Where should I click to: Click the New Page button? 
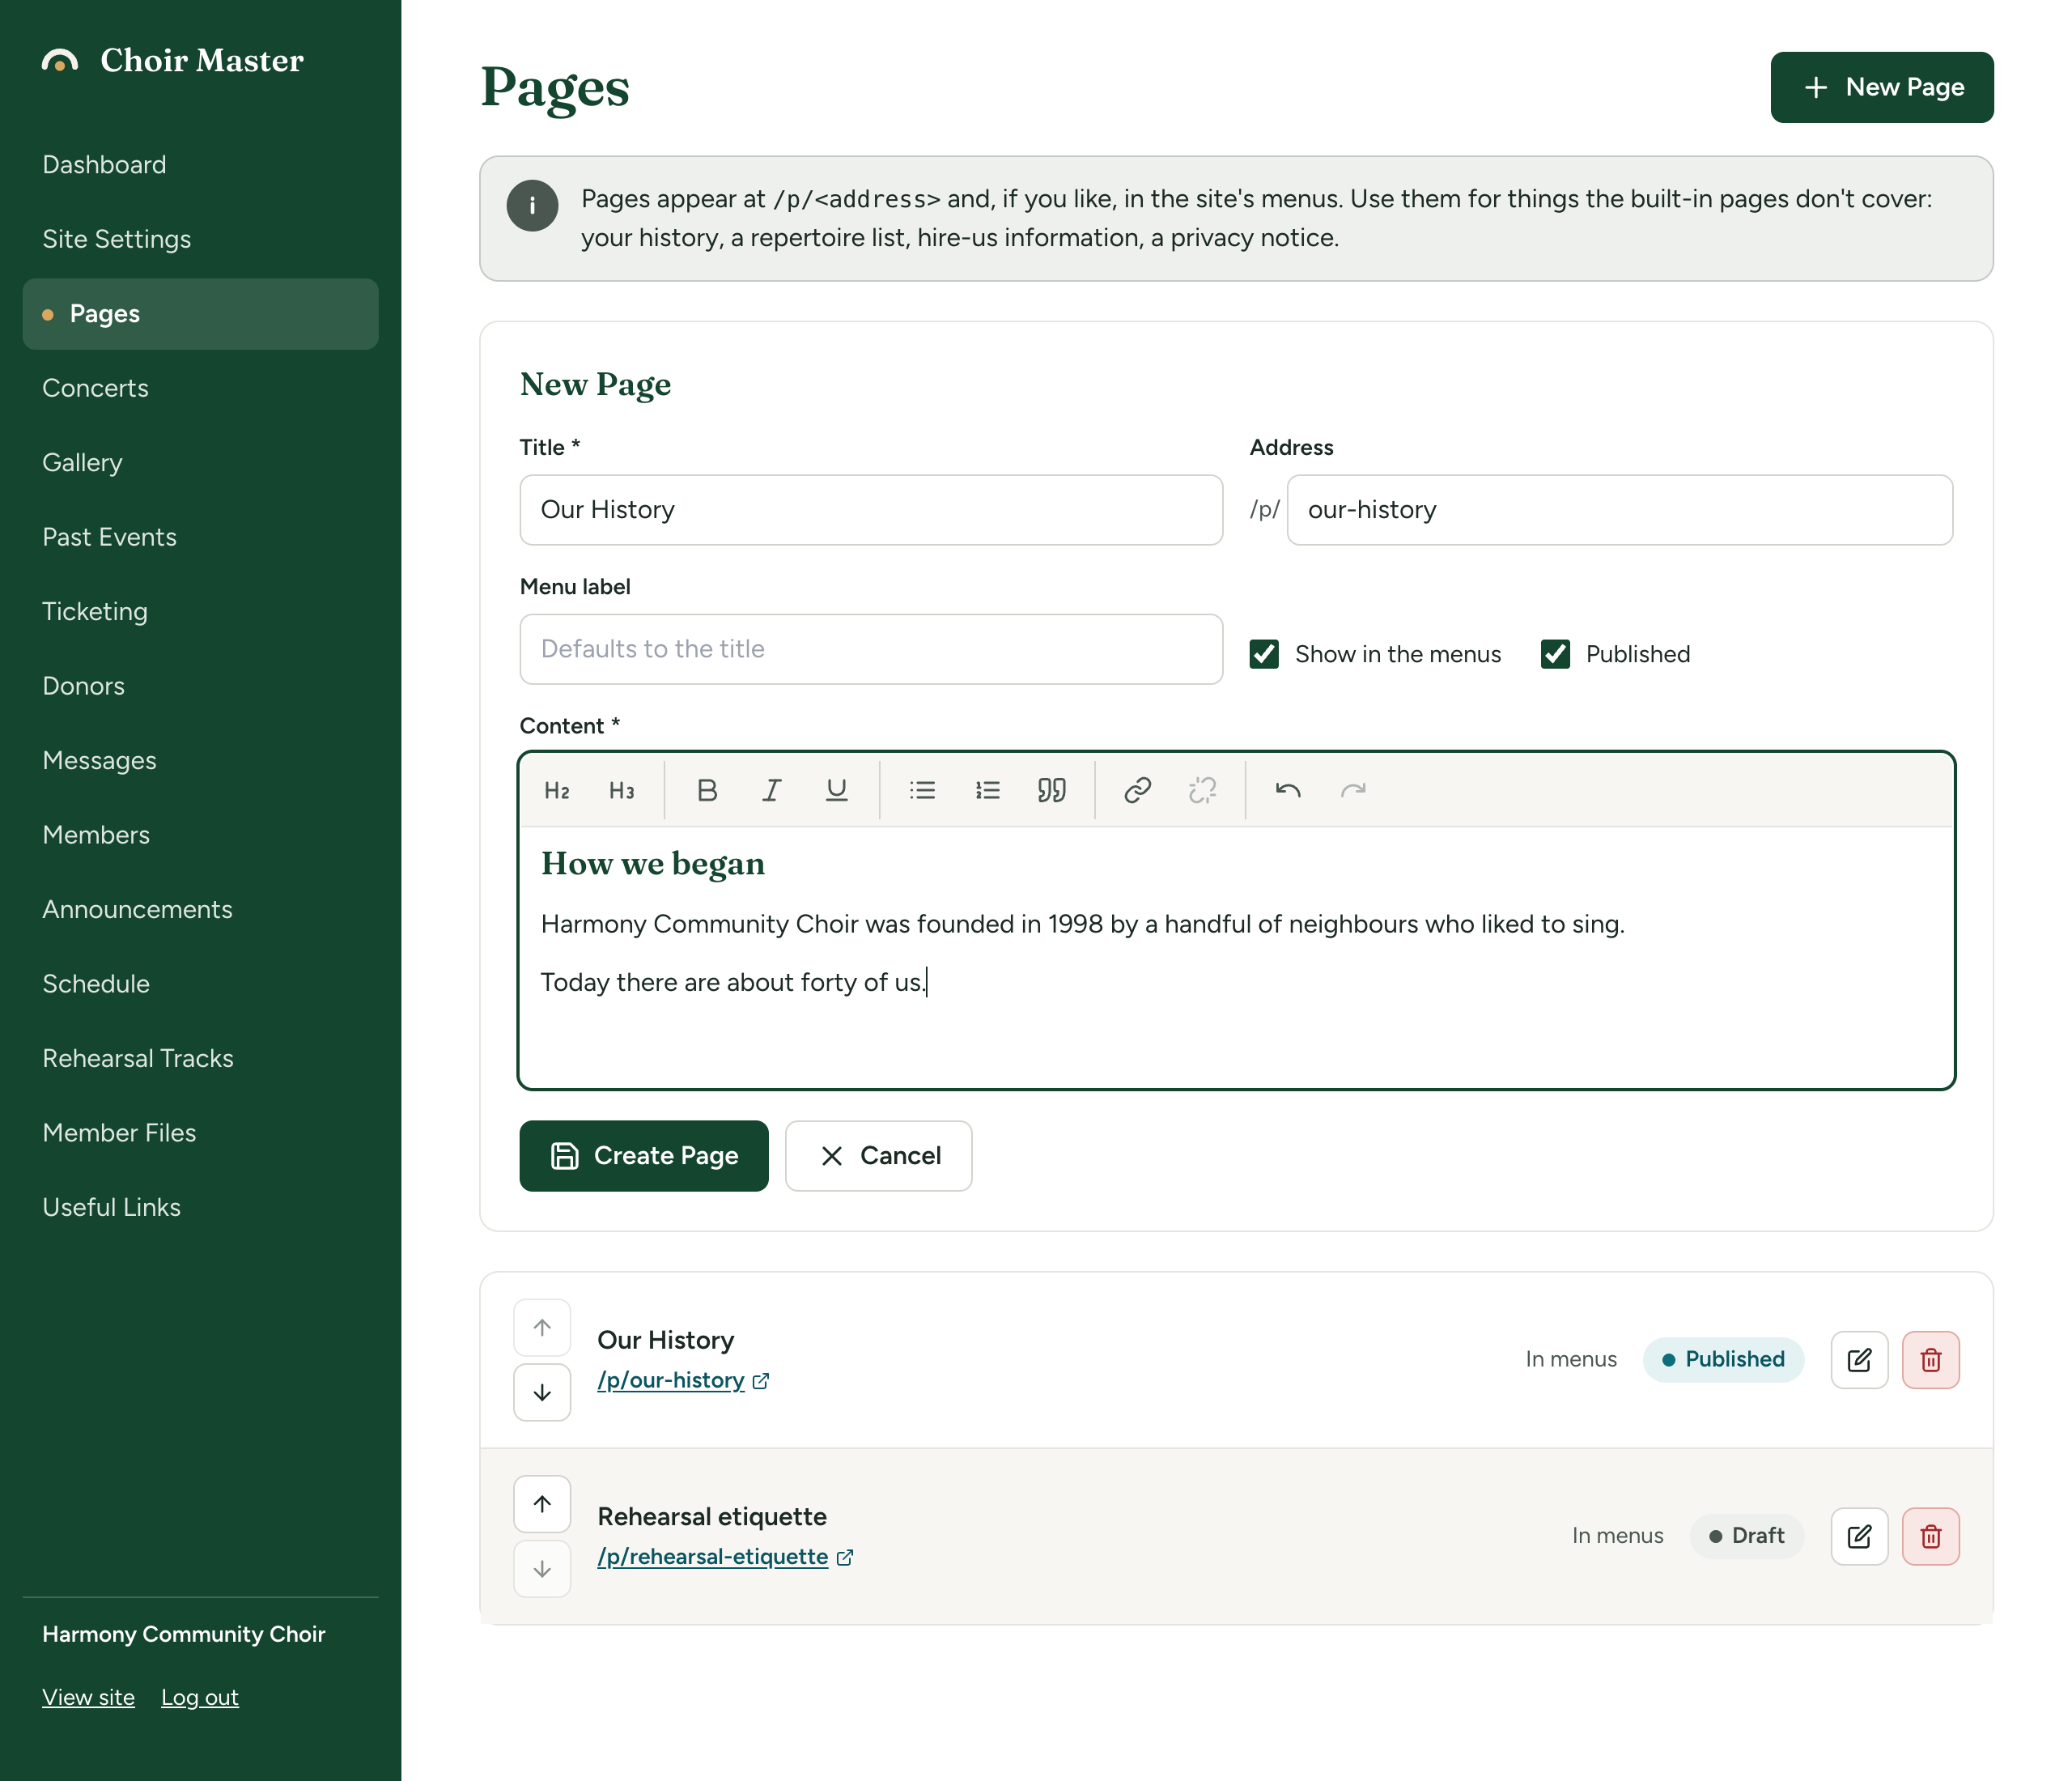click(x=1882, y=87)
